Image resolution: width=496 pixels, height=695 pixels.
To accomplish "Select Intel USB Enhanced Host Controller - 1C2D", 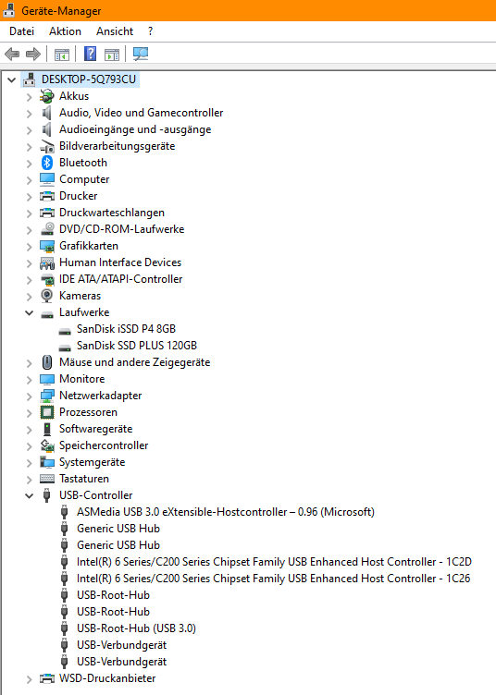I will point(274,562).
